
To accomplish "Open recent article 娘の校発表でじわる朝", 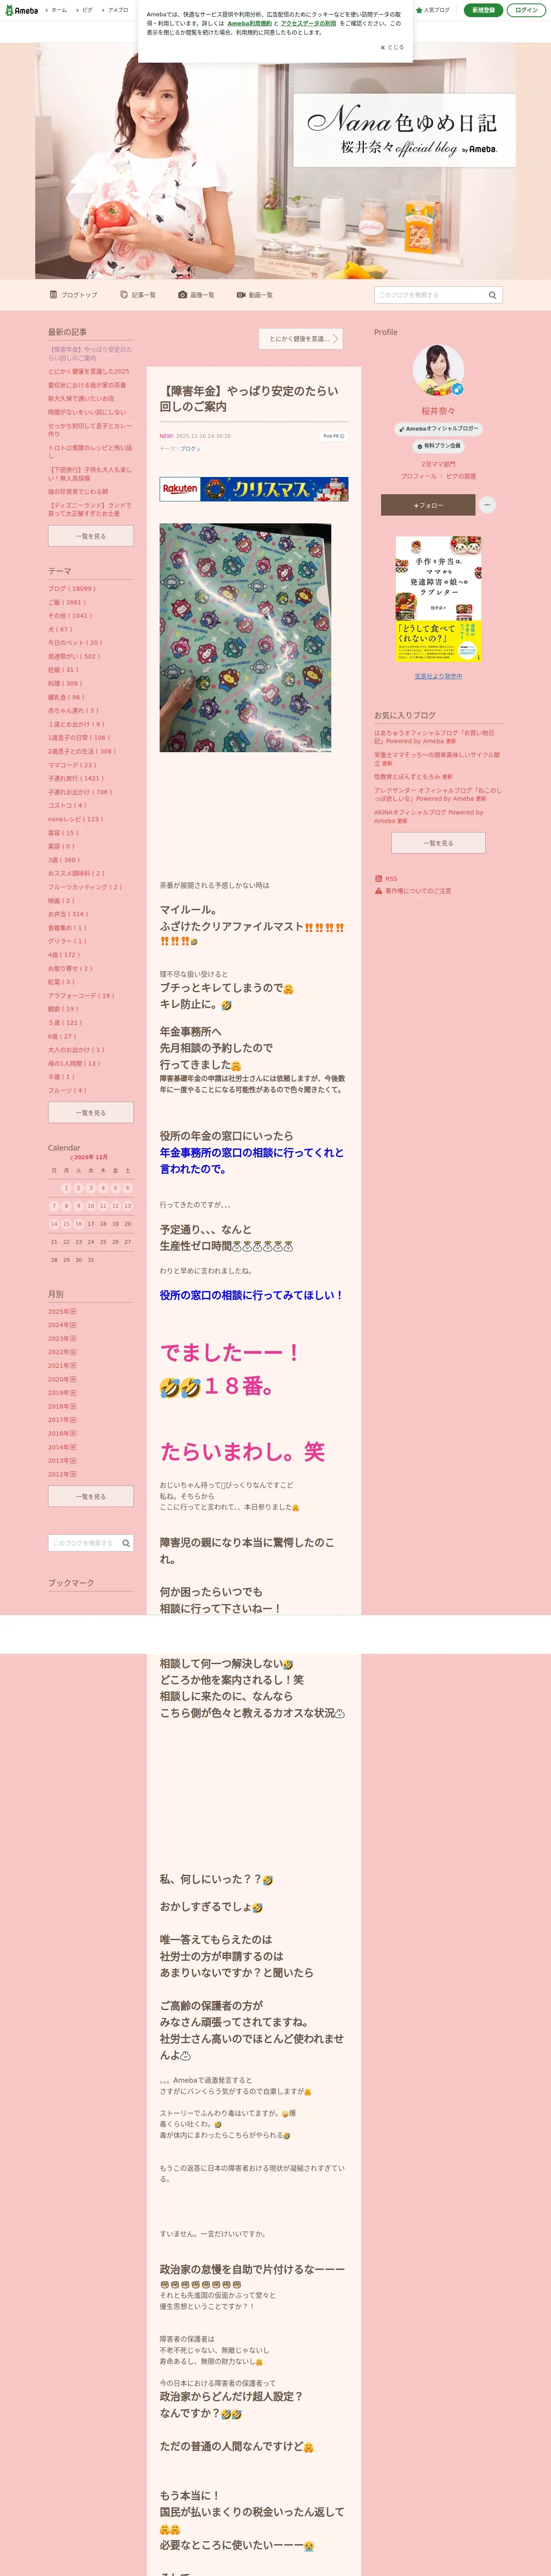I will pos(78,491).
